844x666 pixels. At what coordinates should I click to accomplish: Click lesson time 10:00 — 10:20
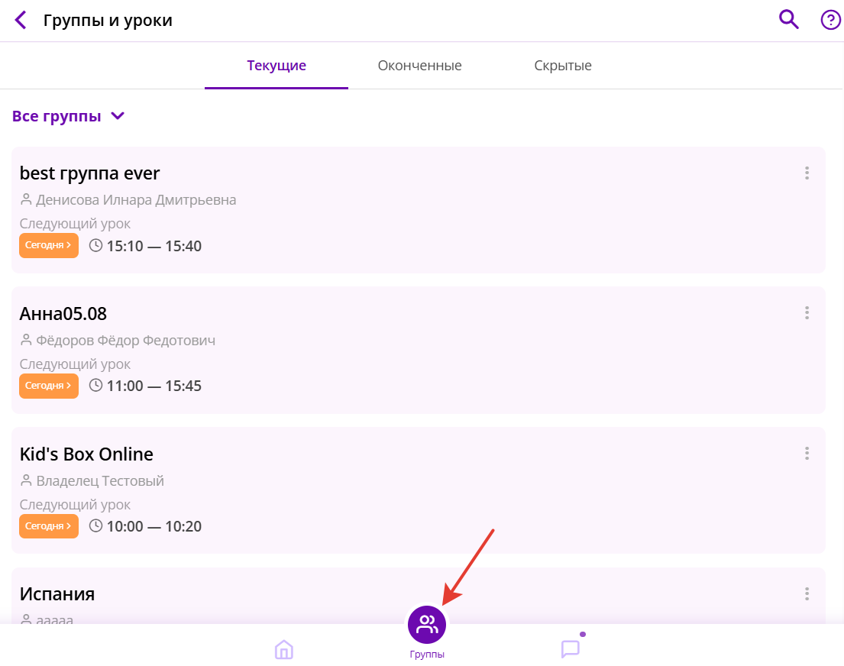click(x=154, y=526)
